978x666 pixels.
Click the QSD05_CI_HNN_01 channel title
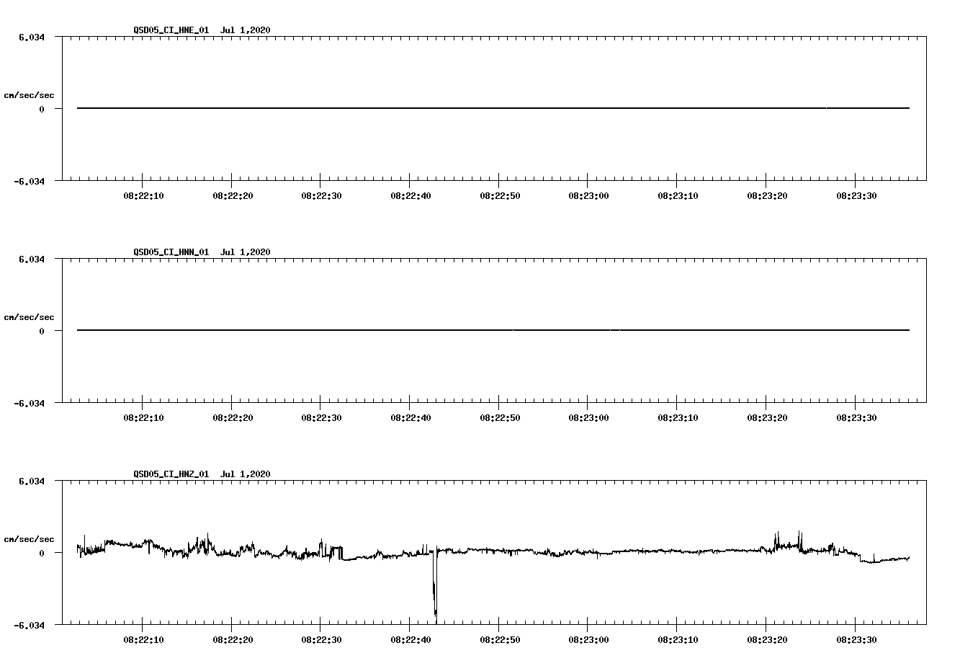pyautogui.click(x=171, y=252)
